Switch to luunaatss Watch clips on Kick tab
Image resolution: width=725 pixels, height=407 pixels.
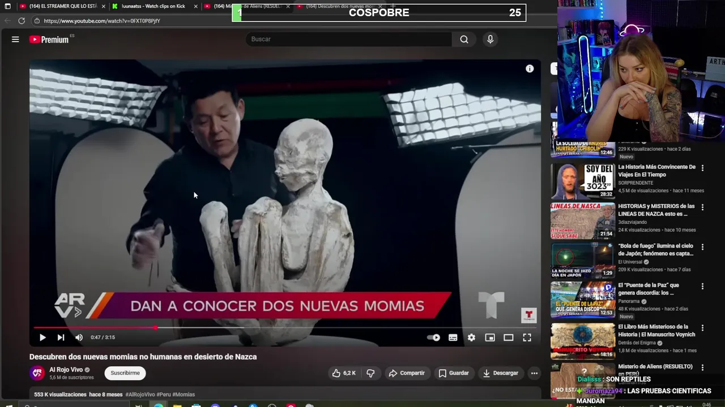tap(153, 6)
